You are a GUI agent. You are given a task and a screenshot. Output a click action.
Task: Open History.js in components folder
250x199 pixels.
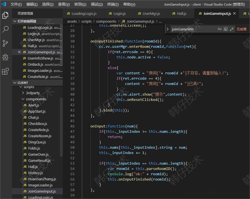point(37,173)
